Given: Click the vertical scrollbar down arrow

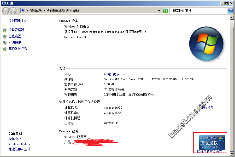Looking at the screenshot, I should pyautogui.click(x=232, y=154).
